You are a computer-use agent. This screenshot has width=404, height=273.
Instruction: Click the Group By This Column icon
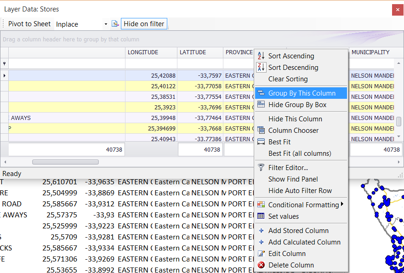pos(261,93)
